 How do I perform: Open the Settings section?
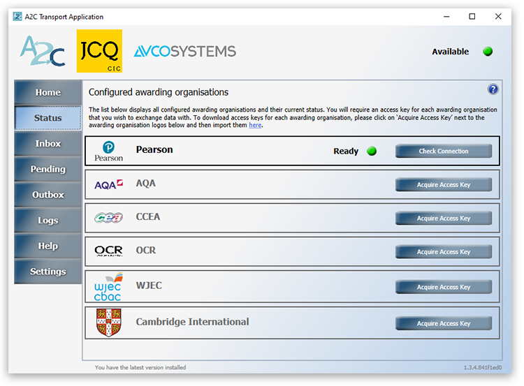tap(48, 272)
